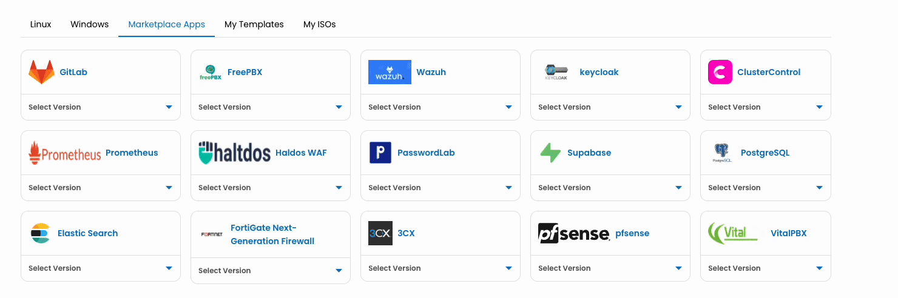Expand Haldos WAF version selector
898x298 pixels.
(271, 188)
